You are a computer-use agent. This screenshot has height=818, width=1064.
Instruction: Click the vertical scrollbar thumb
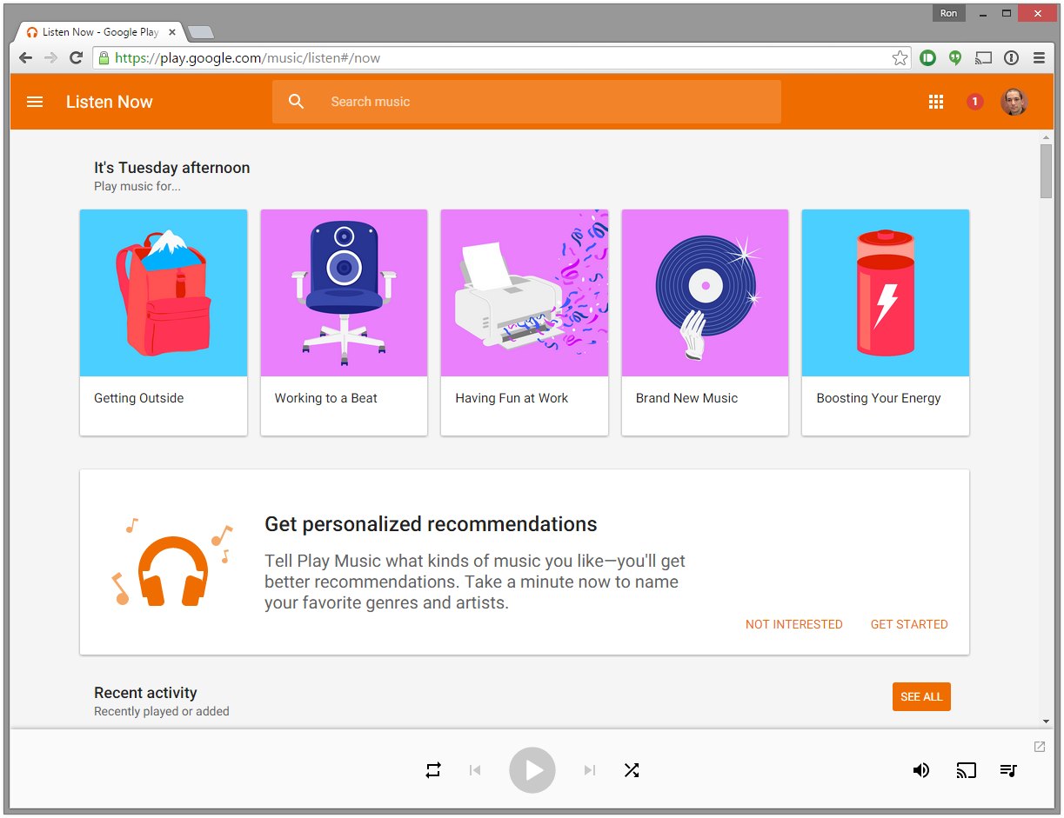pos(1046,171)
